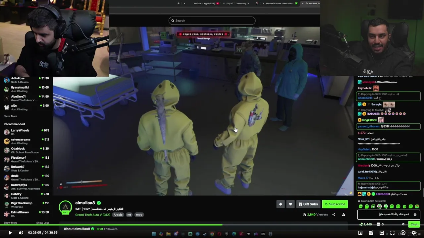The width and height of the screenshot is (424, 238).
Task: Open Google Chrome from taskbar
Action: point(212,234)
